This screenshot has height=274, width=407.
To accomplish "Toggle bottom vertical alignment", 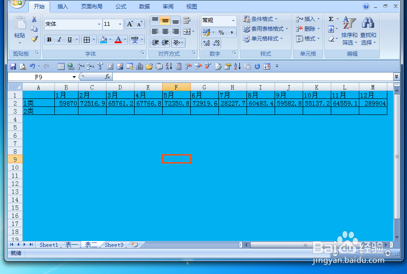I will (x=176, y=20).
